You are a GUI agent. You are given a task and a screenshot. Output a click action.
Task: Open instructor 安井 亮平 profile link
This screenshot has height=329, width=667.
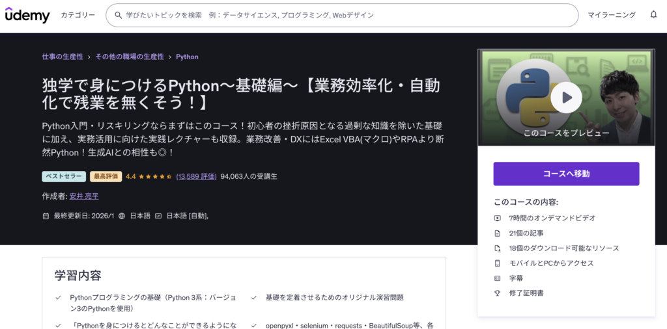coord(84,196)
